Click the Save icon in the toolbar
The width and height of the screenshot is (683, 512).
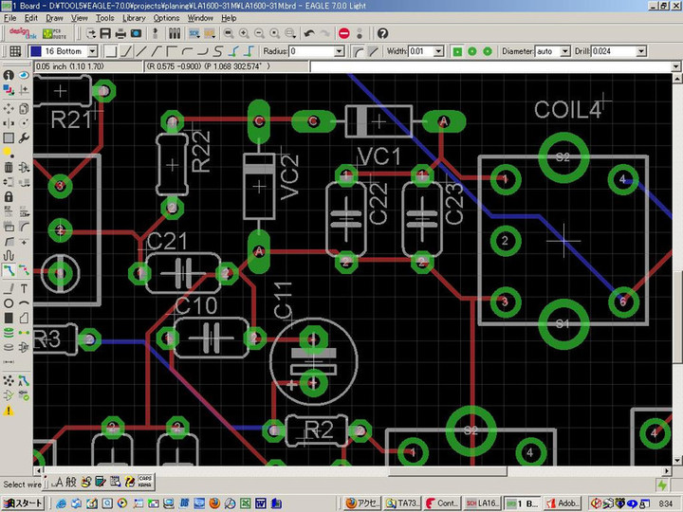point(104,33)
